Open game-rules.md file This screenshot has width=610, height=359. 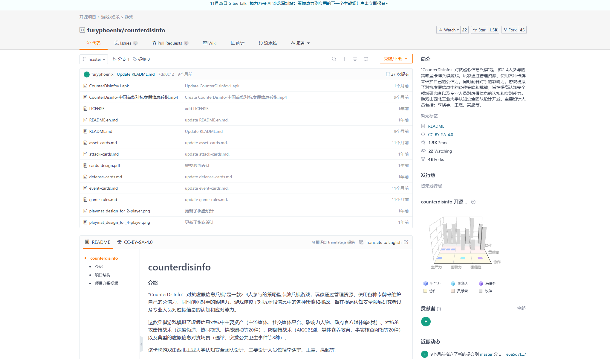click(x=103, y=200)
